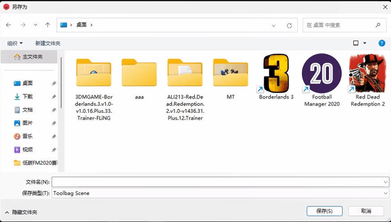
Task: Change view with the layout icon
Action: pos(356,43)
